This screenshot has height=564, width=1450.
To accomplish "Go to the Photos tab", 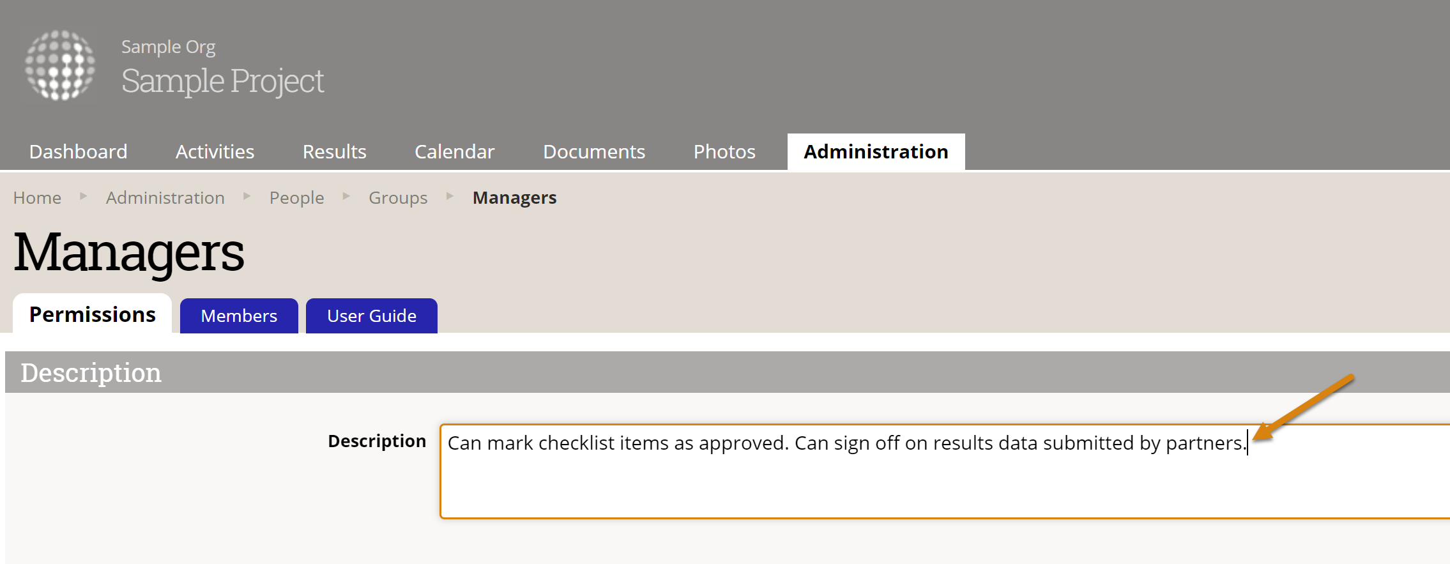I will point(724,152).
